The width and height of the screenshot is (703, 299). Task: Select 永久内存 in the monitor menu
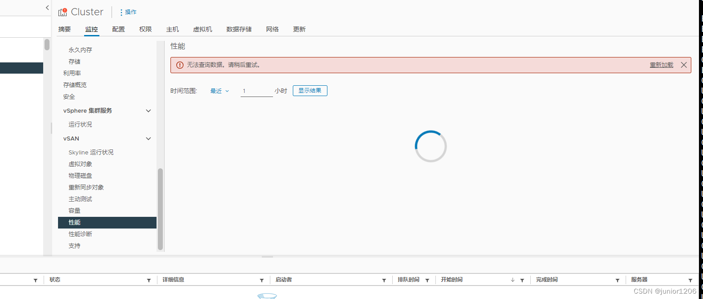(80, 50)
